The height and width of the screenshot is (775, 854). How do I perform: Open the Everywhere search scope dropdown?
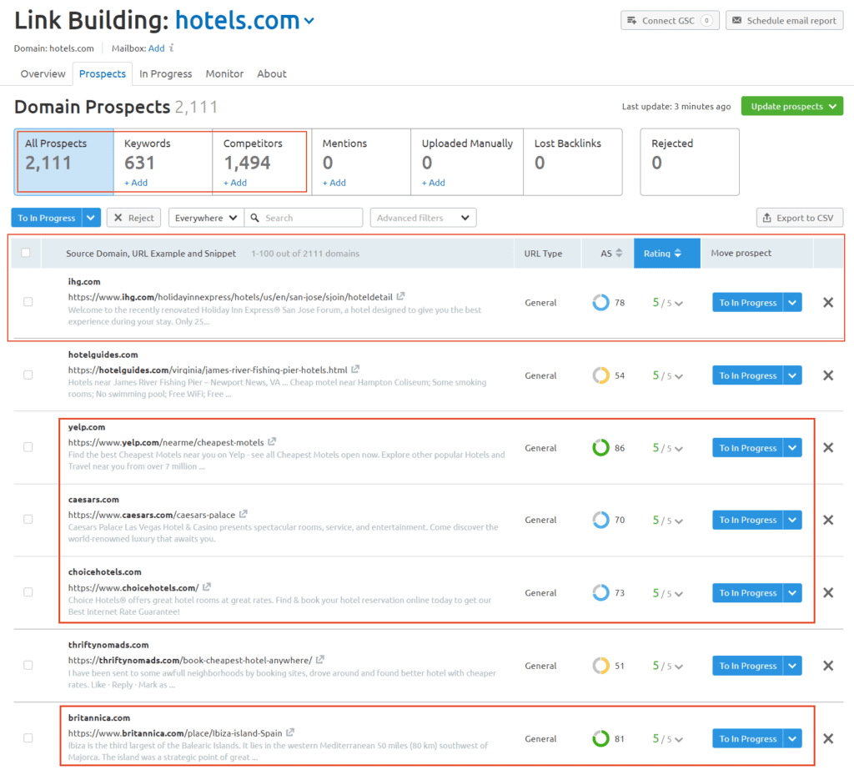[207, 218]
